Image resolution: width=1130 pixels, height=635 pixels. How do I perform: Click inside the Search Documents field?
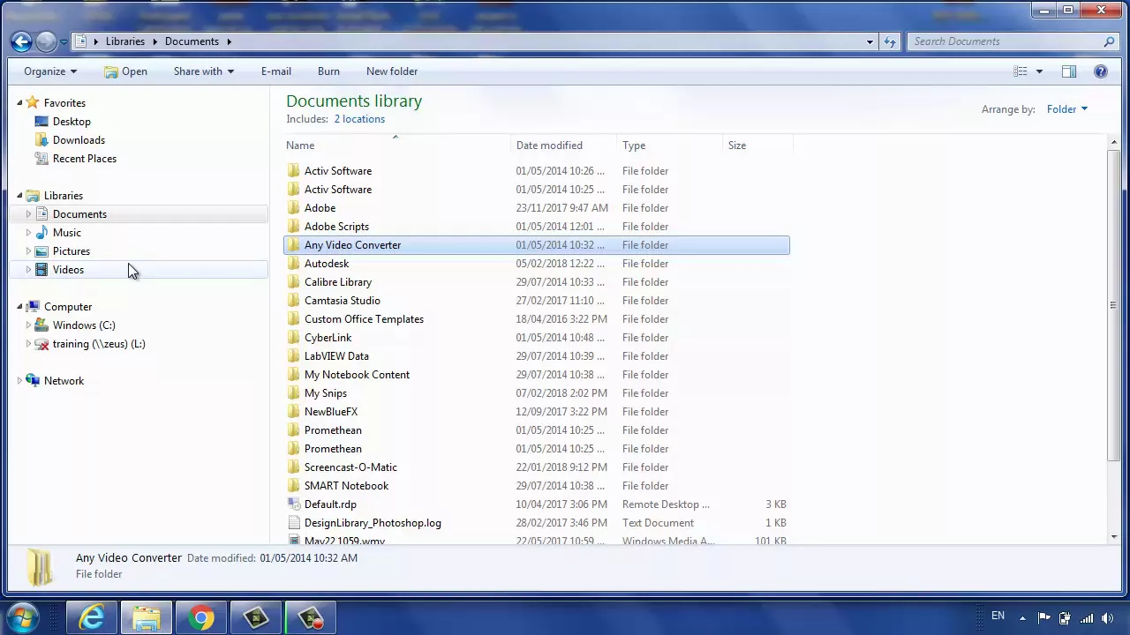pos(1005,41)
